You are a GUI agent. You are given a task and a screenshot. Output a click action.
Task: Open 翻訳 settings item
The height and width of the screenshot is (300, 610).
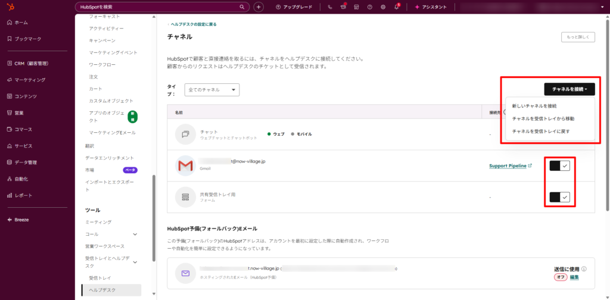coord(89,146)
